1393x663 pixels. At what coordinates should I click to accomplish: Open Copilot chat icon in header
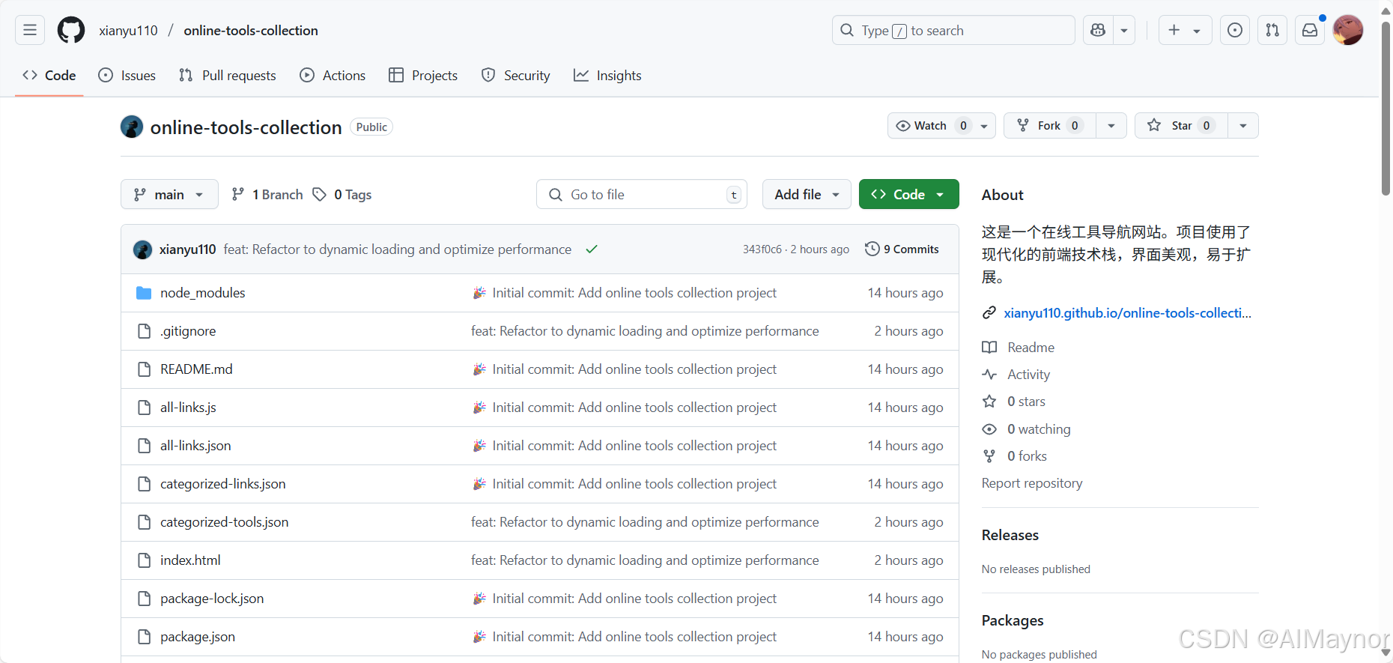pyautogui.click(x=1098, y=30)
